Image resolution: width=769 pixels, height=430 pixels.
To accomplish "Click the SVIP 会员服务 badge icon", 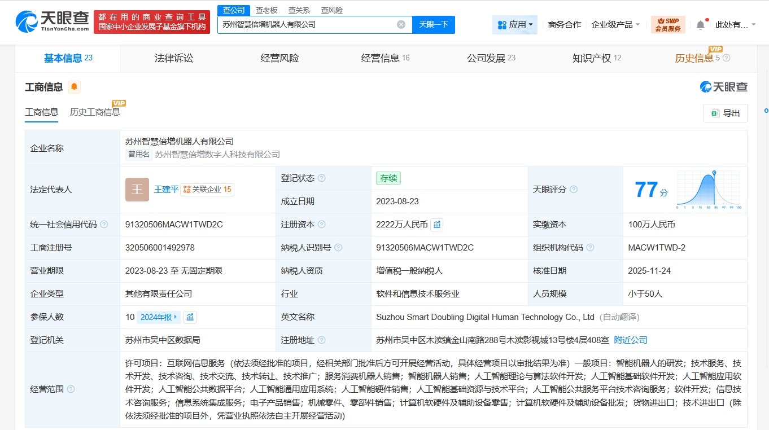I will (668, 25).
